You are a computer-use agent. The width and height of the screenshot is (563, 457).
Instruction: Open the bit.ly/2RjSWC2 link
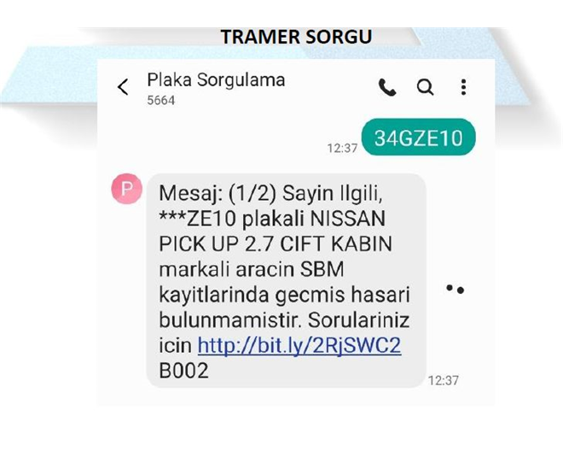[299, 346]
